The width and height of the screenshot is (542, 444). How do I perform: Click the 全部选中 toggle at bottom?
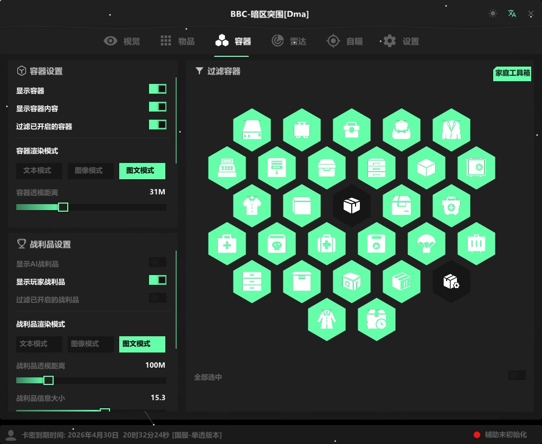(517, 375)
